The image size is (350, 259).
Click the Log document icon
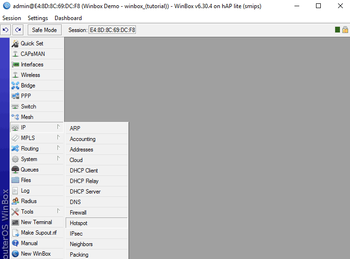(x=15, y=191)
